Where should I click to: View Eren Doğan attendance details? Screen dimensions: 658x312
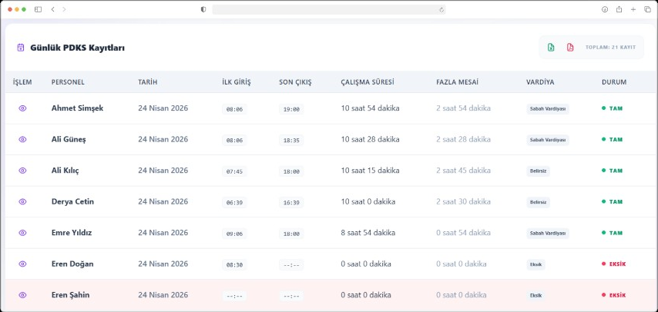[x=22, y=264]
